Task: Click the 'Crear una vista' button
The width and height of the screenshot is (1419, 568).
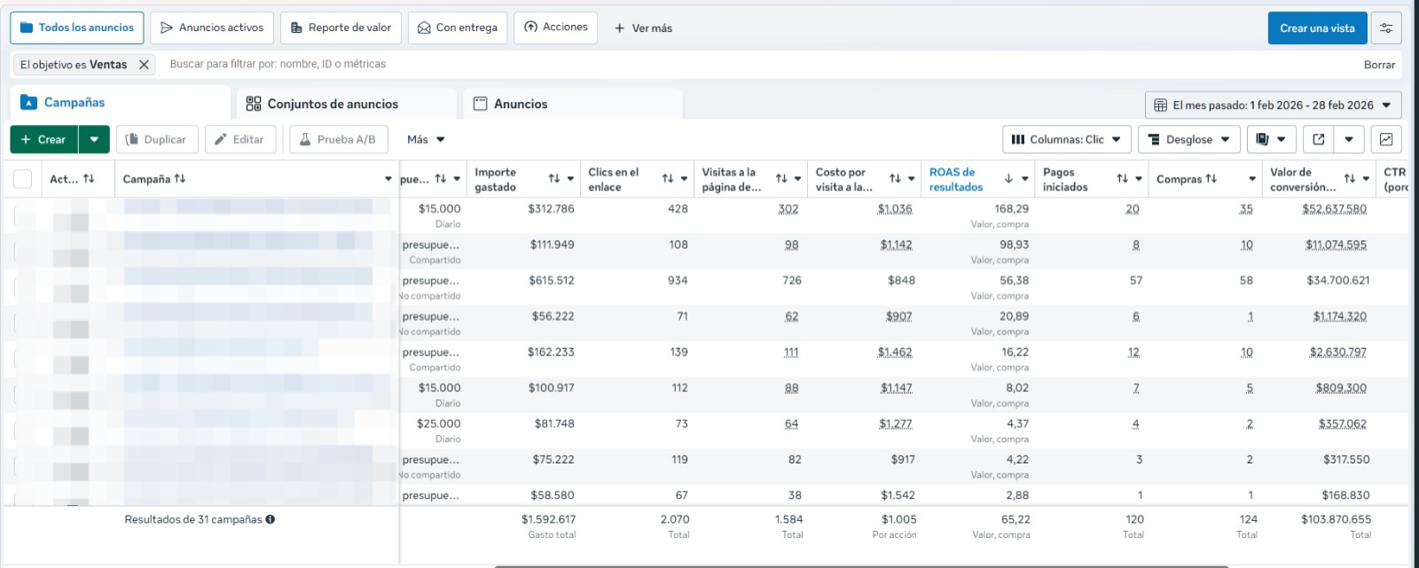Action: coord(1317,28)
